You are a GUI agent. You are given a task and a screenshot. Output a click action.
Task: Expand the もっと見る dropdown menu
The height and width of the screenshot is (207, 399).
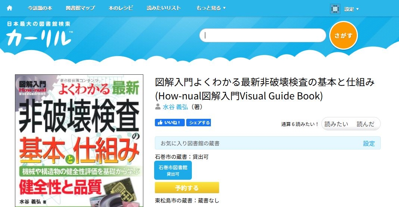click(x=211, y=8)
